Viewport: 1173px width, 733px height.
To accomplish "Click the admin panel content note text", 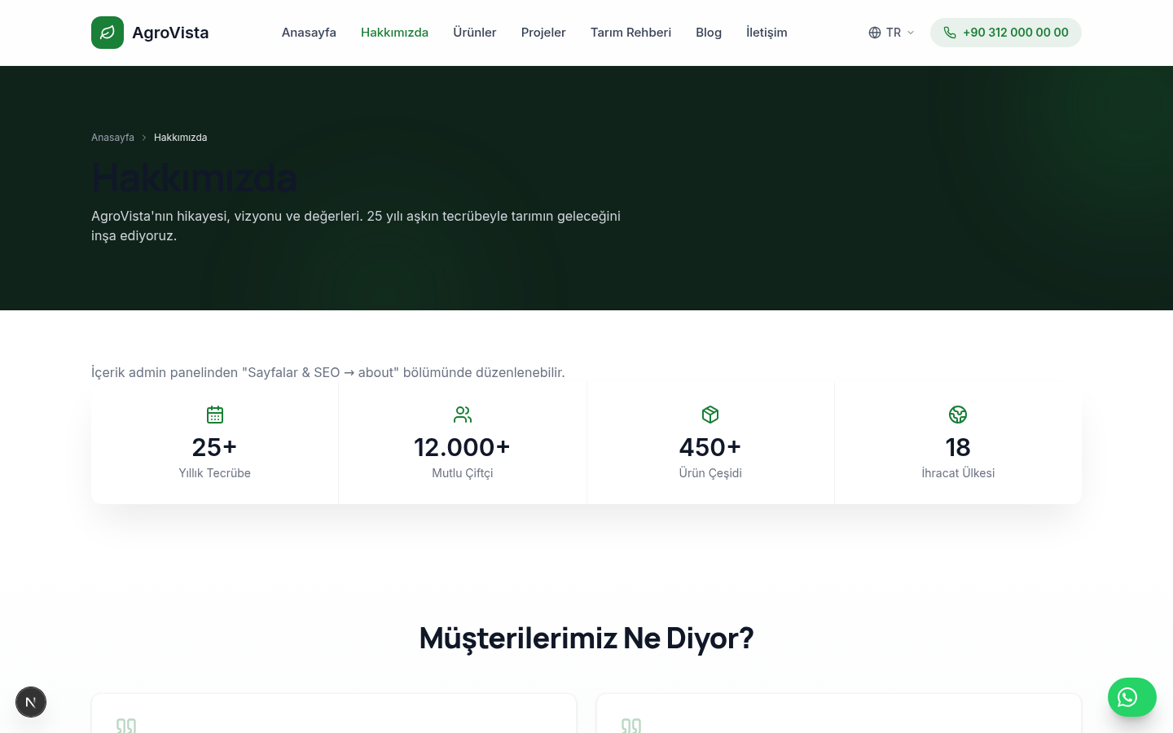I will (327, 372).
